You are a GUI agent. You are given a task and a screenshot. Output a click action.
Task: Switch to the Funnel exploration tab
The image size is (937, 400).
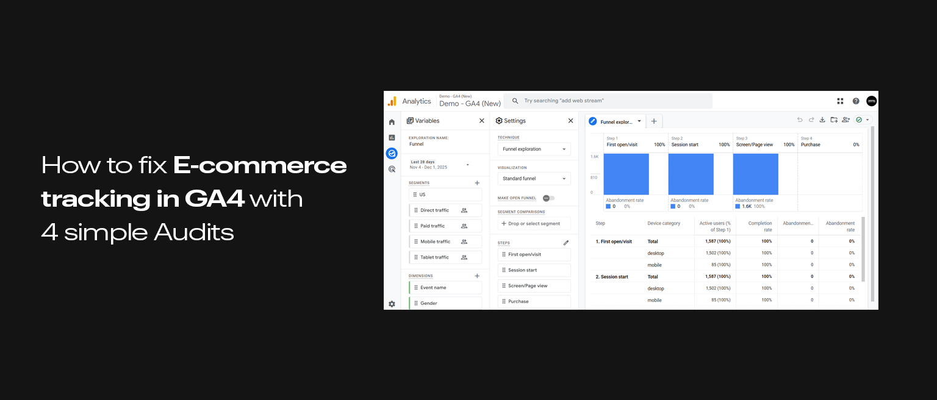616,121
